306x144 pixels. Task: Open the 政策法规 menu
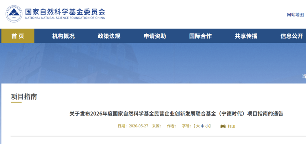pos(109,36)
